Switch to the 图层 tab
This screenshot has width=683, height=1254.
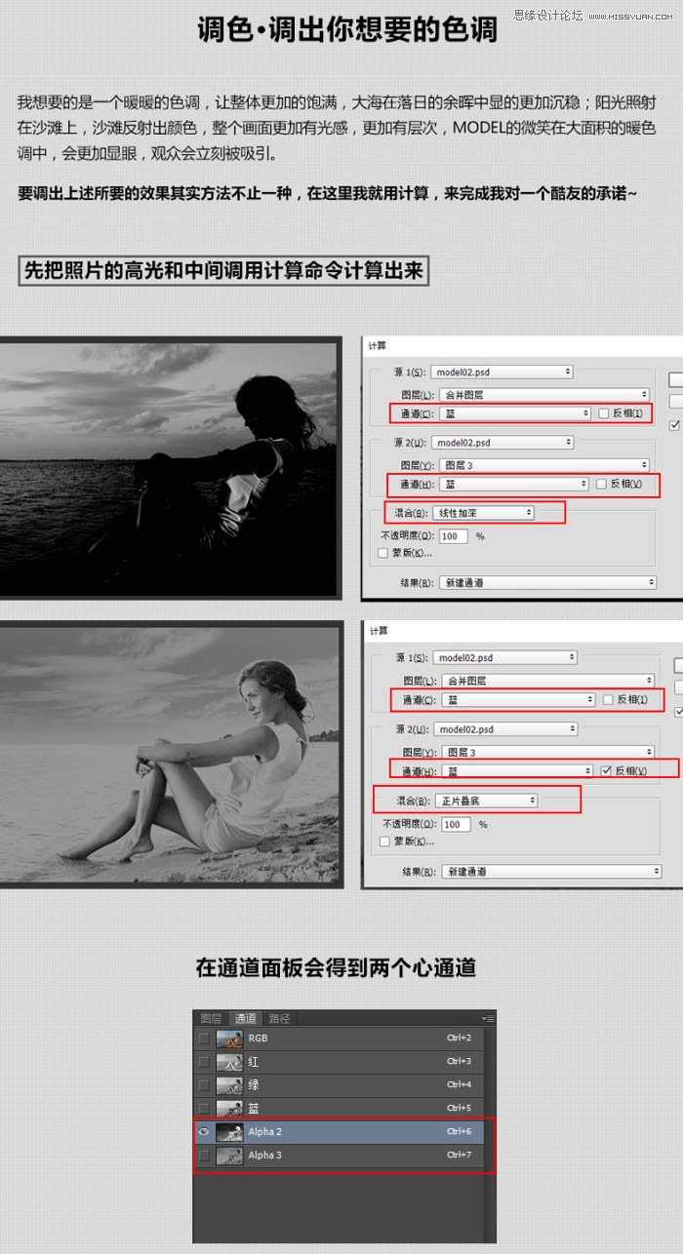tap(211, 1018)
